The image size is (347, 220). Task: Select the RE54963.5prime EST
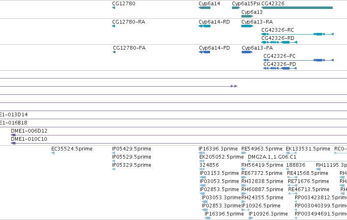pyautogui.click(x=244, y=153)
